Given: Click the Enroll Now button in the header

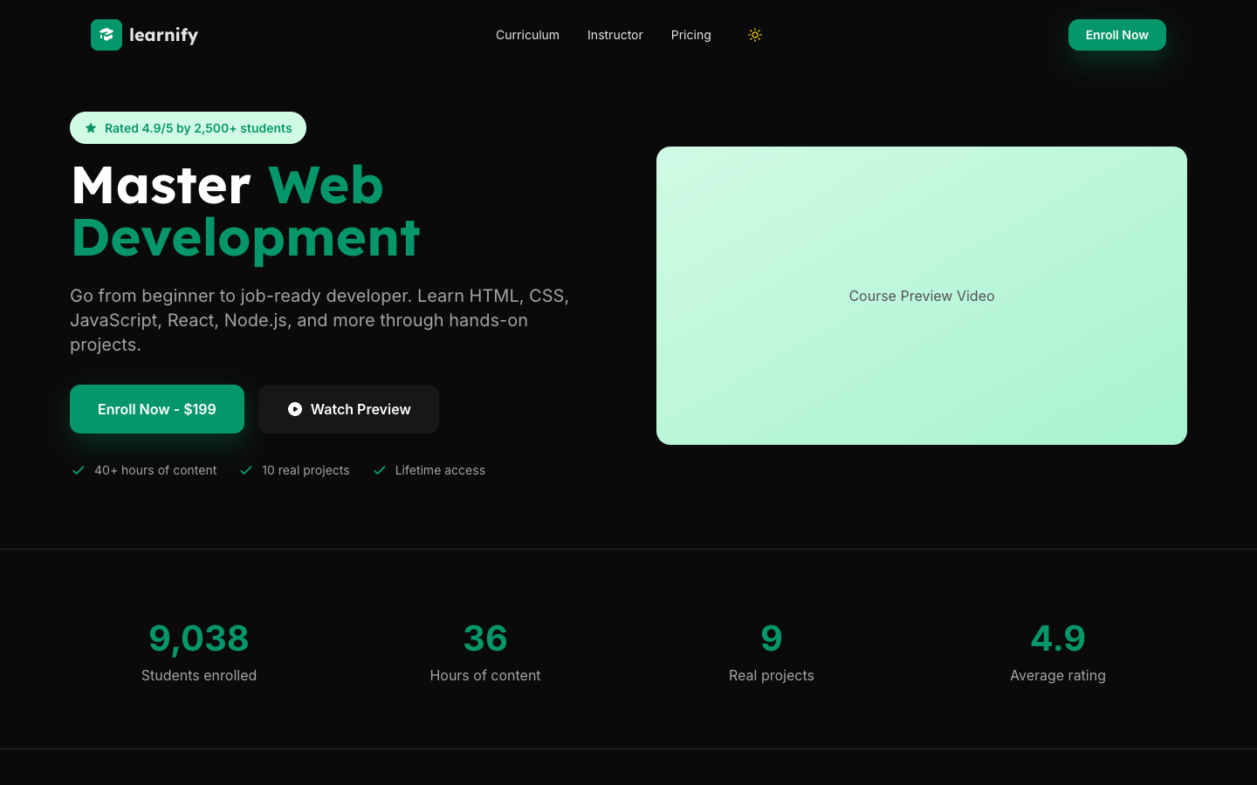Looking at the screenshot, I should (1116, 35).
